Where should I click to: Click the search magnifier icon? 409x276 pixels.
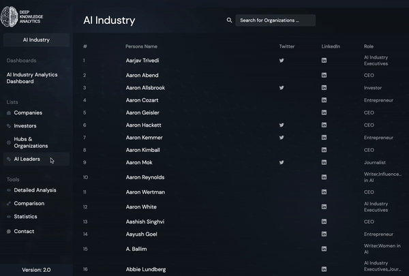click(229, 20)
